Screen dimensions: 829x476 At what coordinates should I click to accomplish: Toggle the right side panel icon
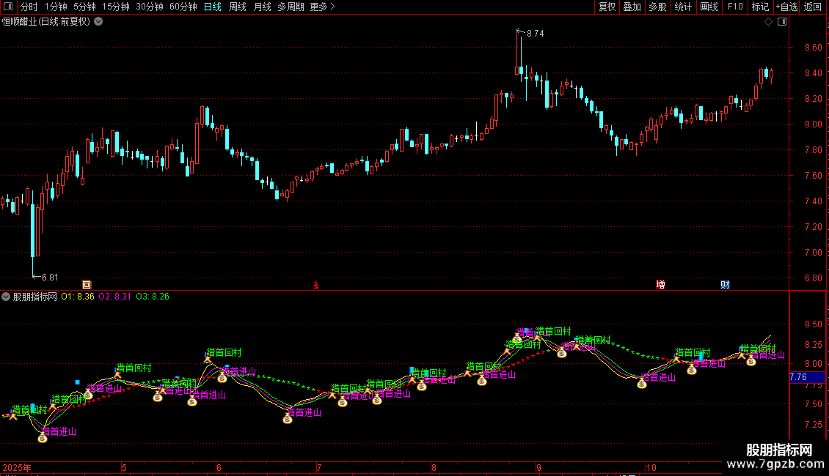[x=782, y=22]
